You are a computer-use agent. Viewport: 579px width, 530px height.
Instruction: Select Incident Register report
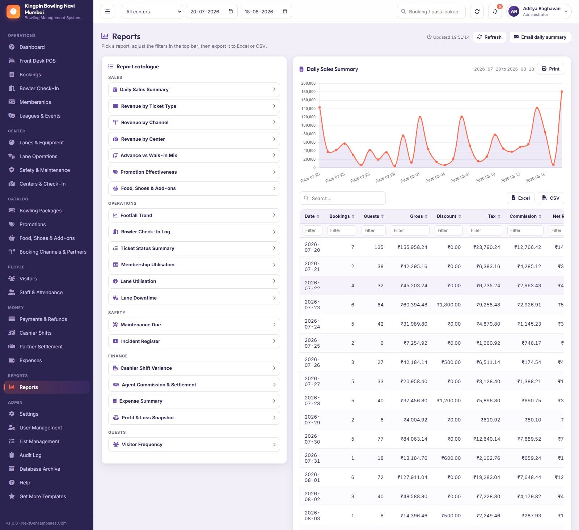pyautogui.click(x=194, y=341)
